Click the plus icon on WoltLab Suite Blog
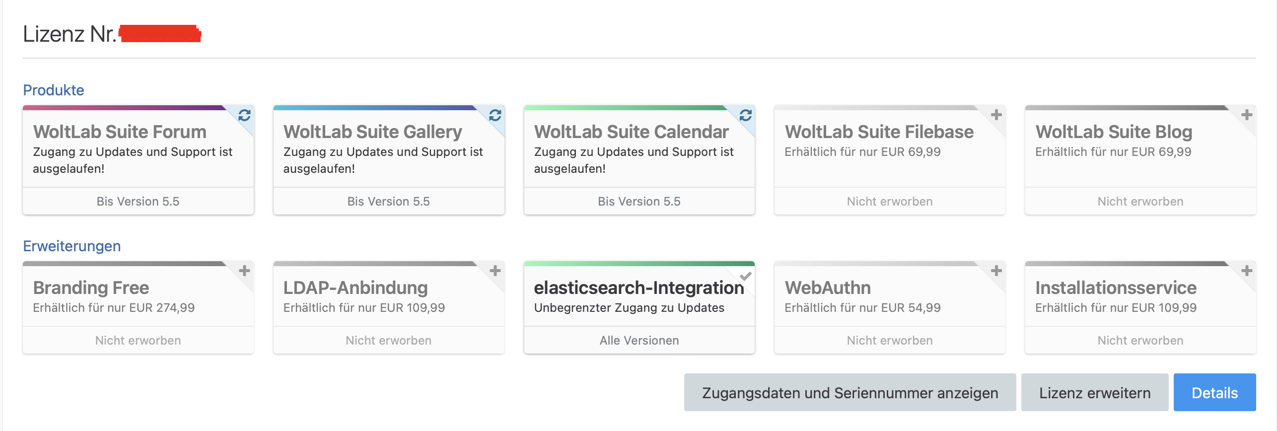This screenshot has width=1277, height=431. point(1246,115)
